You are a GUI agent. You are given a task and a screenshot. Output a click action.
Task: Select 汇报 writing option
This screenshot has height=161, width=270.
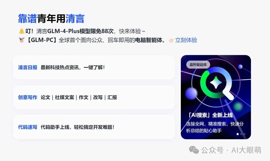[x=112, y=98]
